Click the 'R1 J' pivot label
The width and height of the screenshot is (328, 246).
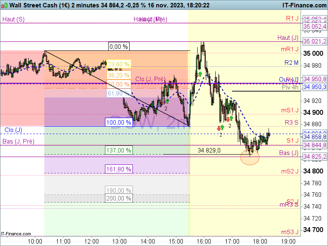coord(292,18)
